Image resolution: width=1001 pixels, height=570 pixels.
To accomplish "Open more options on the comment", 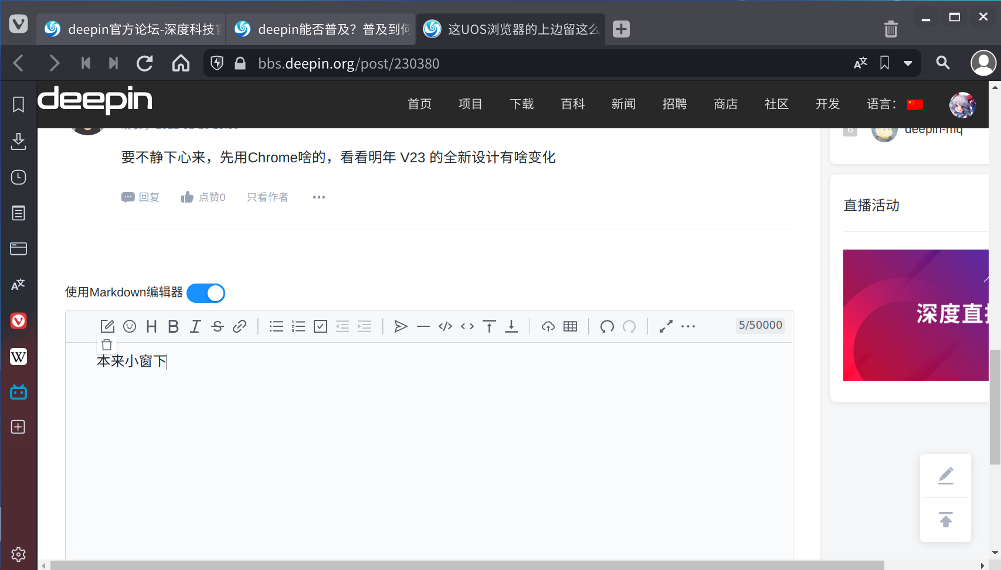I will (x=319, y=197).
